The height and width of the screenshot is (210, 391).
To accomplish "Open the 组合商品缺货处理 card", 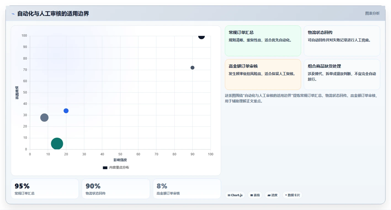I will click(342, 75).
